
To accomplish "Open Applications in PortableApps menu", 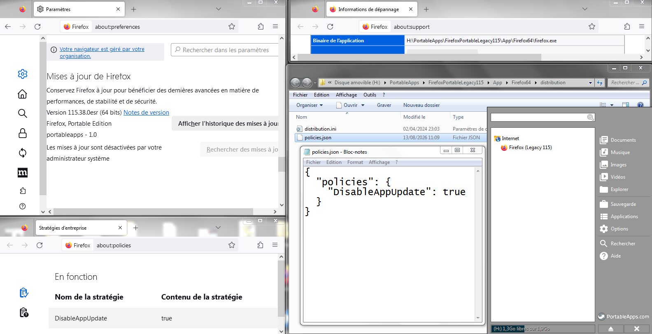I will pyautogui.click(x=619, y=217).
